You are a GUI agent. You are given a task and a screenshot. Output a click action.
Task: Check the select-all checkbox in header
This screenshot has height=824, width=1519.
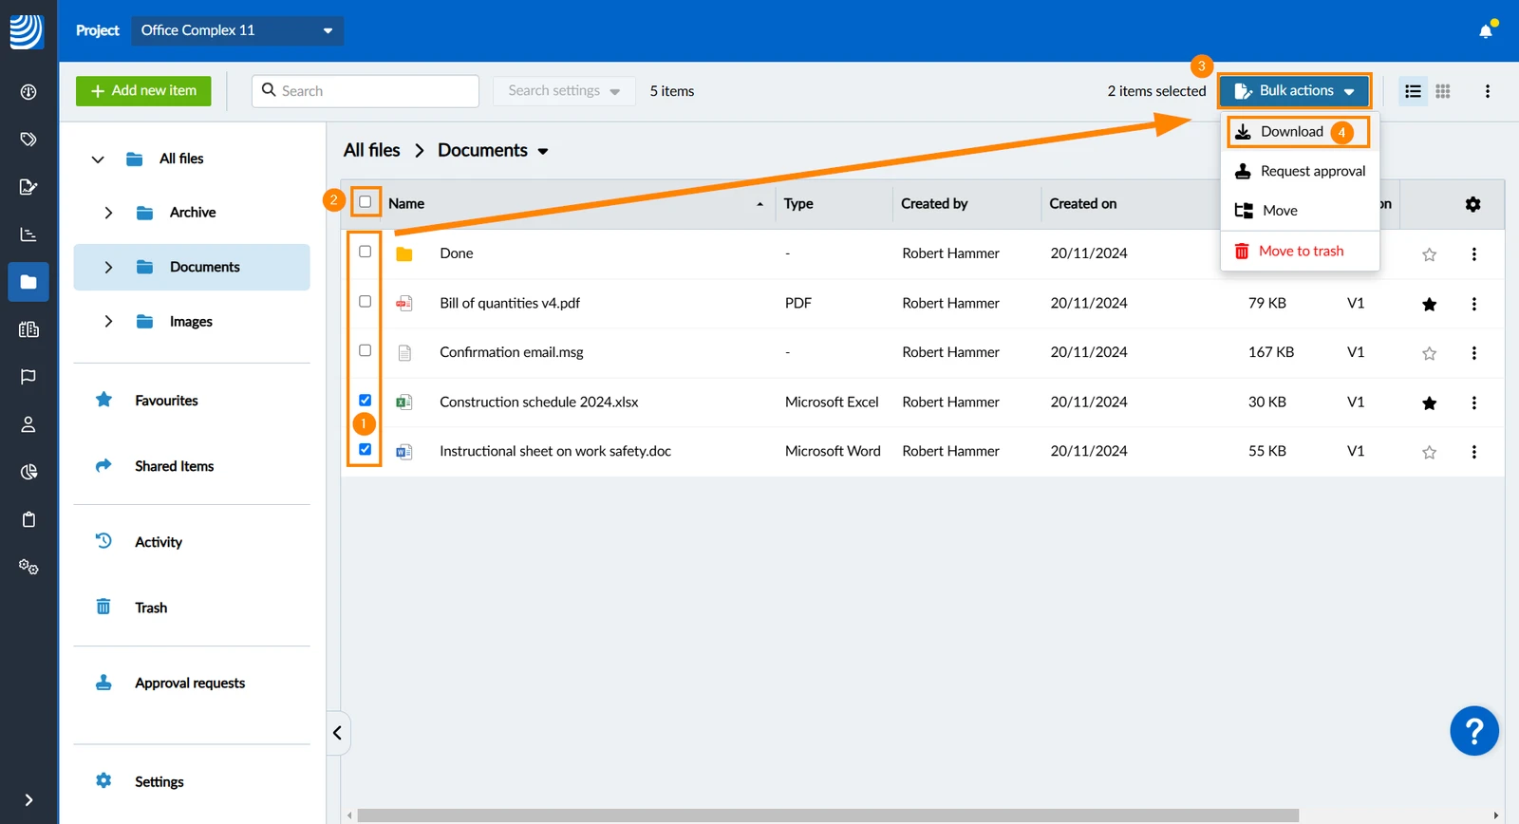[365, 202]
